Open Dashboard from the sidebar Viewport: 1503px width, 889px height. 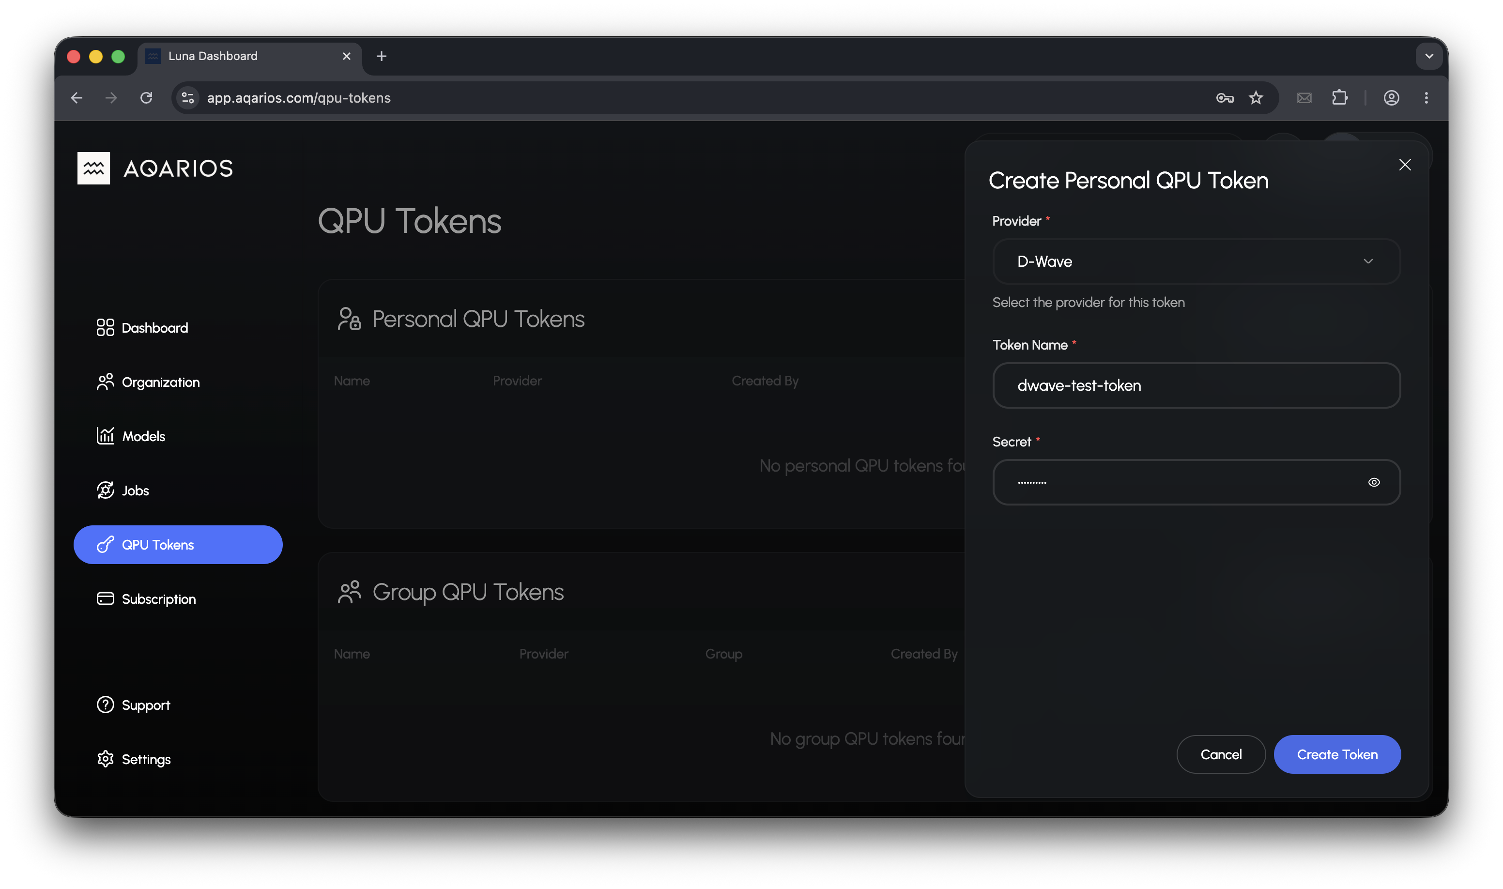[x=142, y=328]
